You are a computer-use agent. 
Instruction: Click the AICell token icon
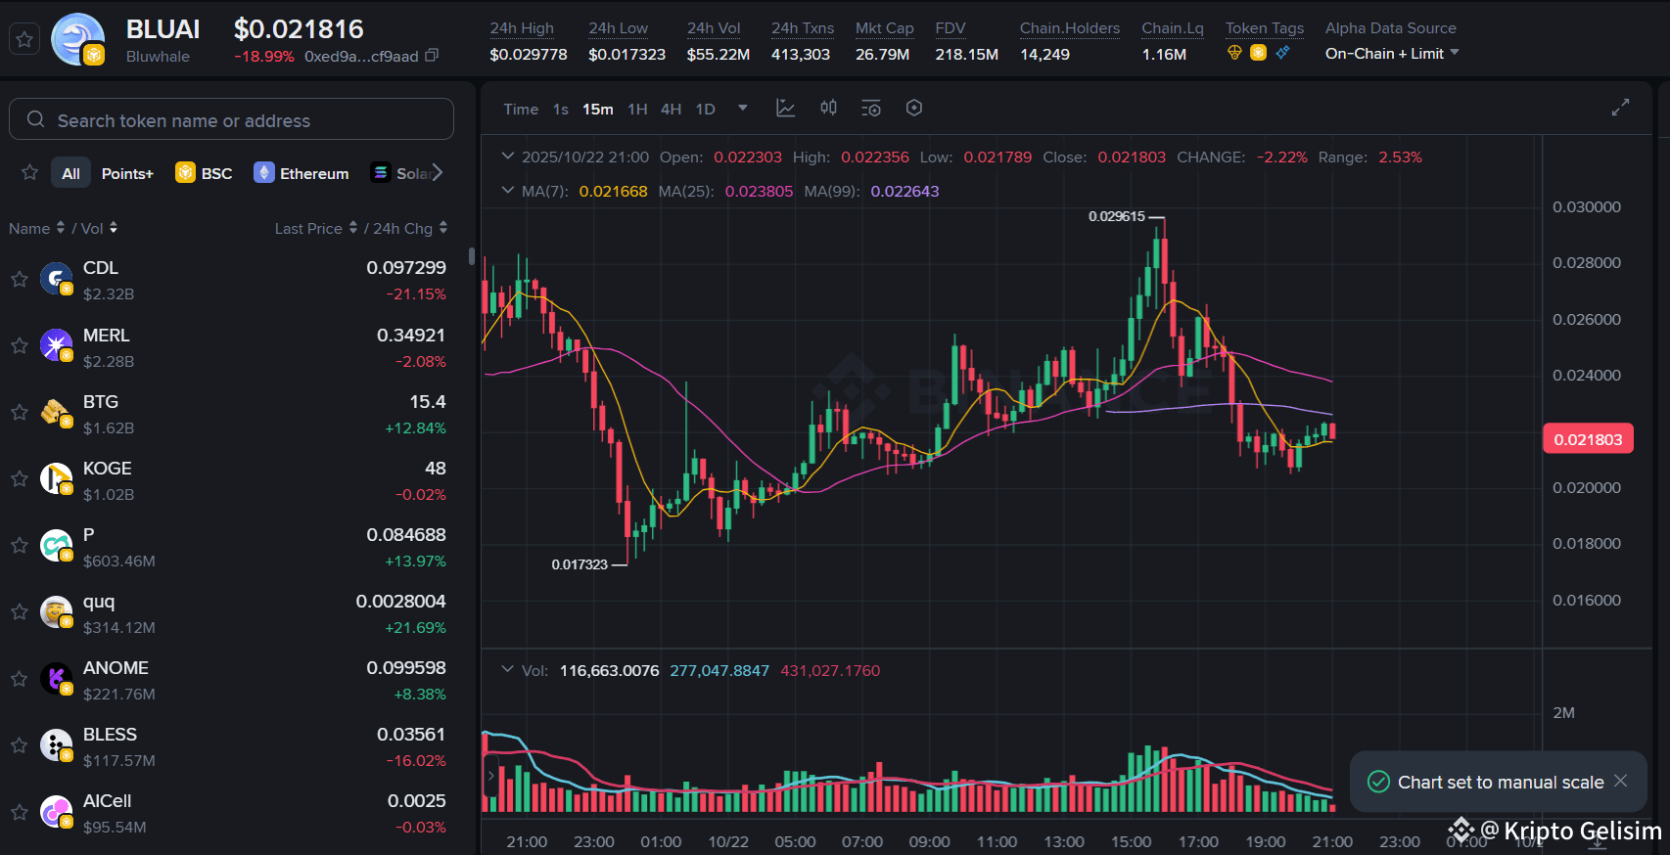56,811
